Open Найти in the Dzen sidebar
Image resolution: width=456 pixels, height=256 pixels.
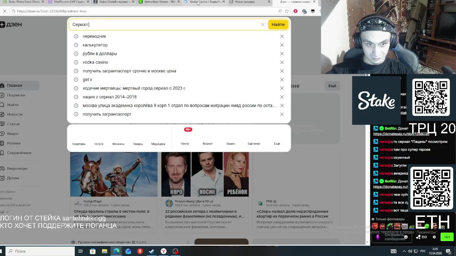[13, 105]
